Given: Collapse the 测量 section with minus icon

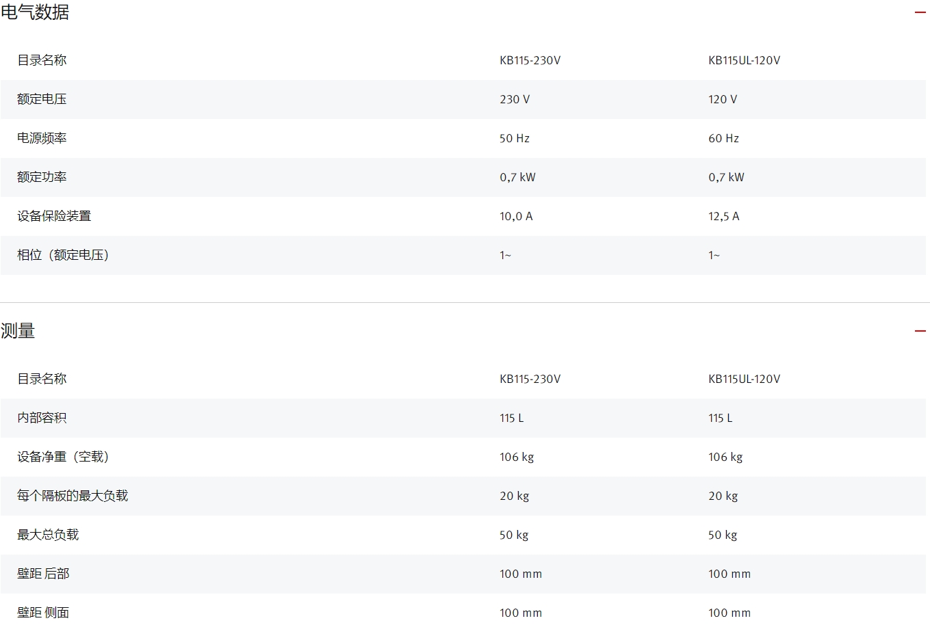Looking at the screenshot, I should [x=920, y=331].
